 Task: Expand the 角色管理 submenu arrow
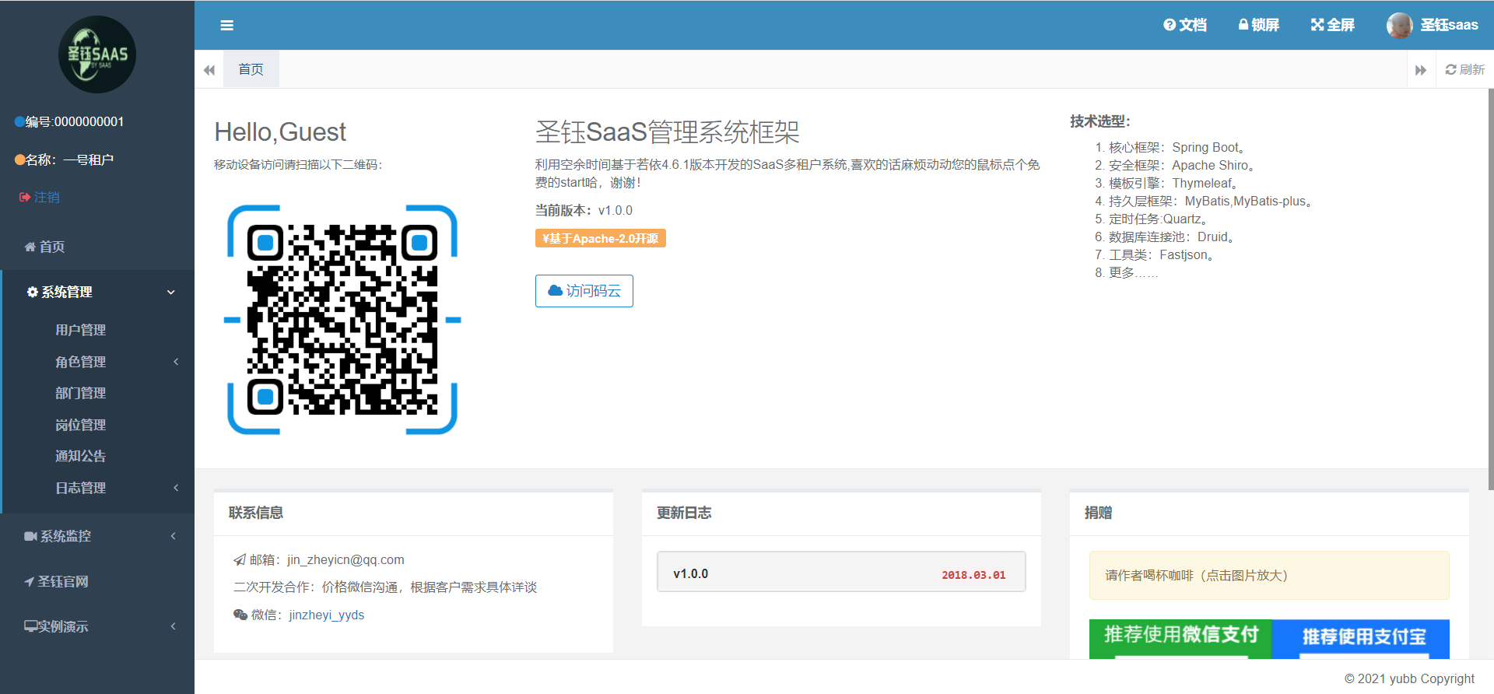[x=176, y=362]
